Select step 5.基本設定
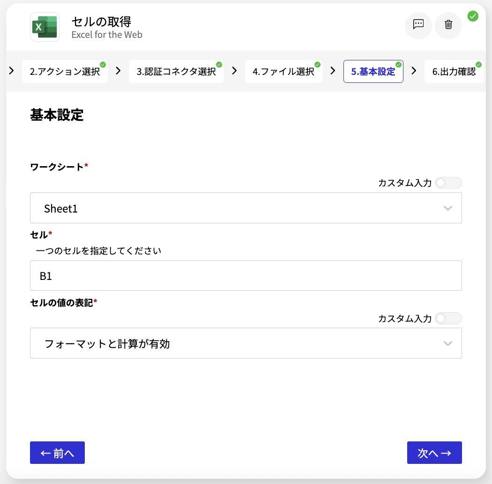492x484 pixels. (373, 72)
